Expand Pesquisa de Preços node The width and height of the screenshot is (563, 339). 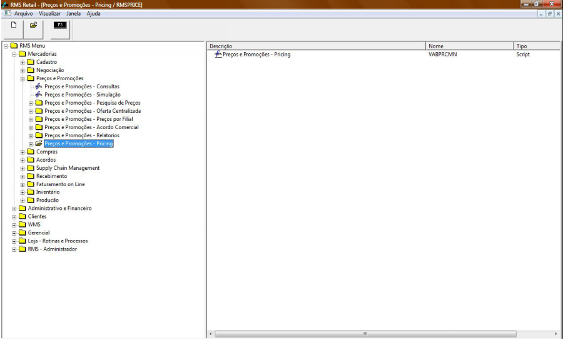click(31, 103)
